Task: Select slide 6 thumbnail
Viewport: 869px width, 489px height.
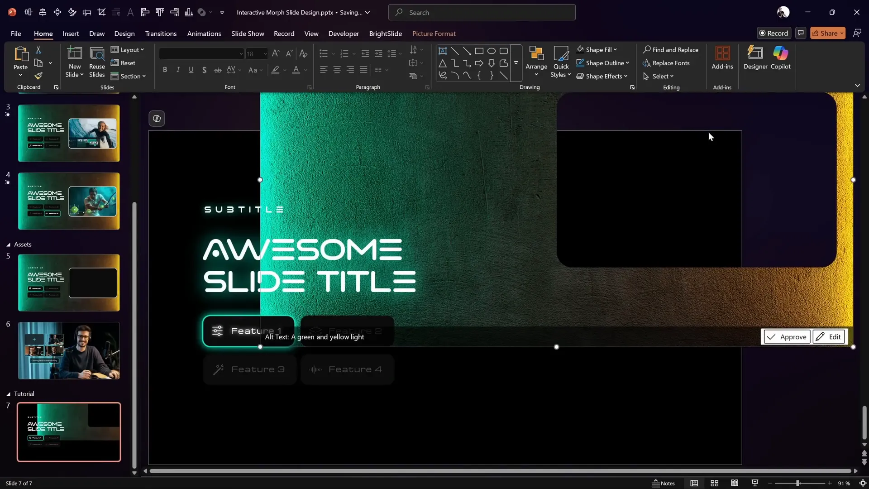Action: 69,350
